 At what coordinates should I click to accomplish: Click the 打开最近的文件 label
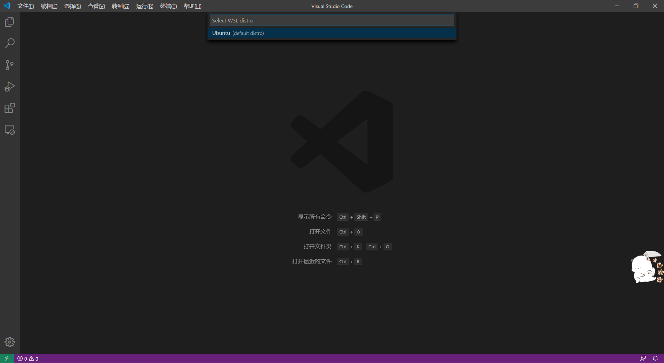click(x=312, y=261)
